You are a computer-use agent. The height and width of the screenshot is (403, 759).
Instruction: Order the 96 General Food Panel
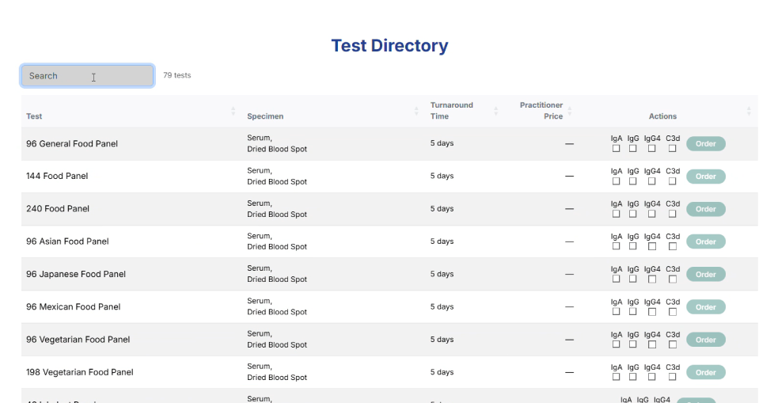(706, 144)
